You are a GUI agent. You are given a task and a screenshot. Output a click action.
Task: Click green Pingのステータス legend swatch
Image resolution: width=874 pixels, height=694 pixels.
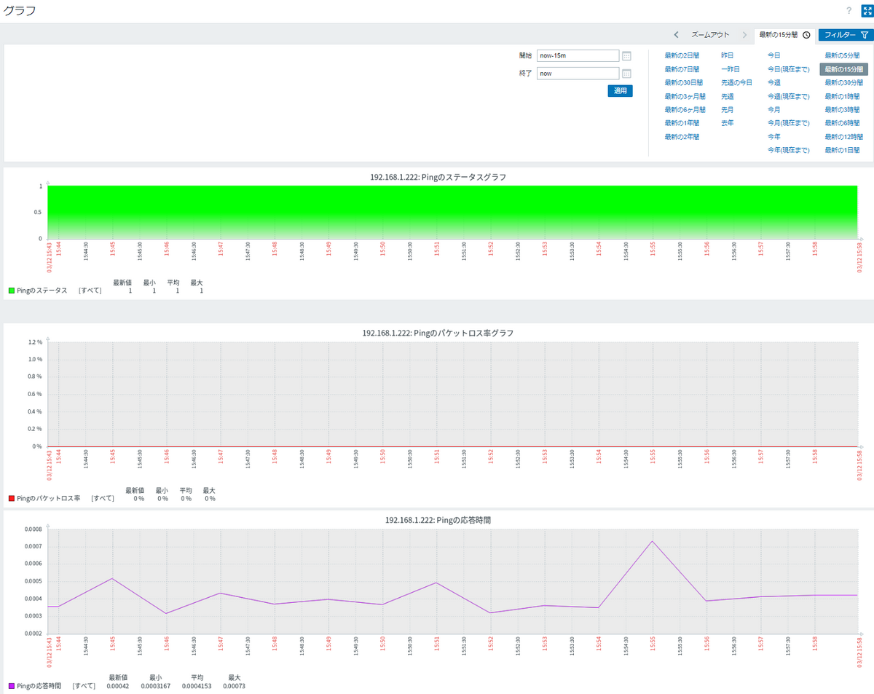[12, 291]
